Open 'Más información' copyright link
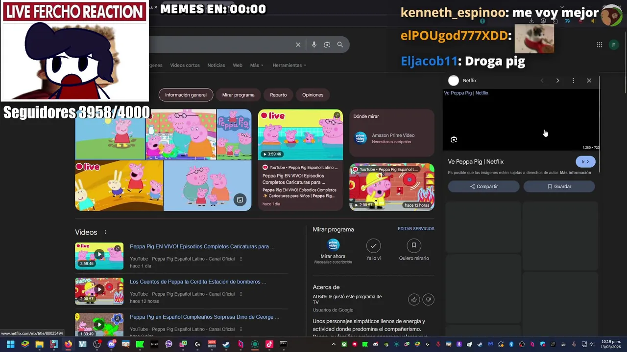 pyautogui.click(x=575, y=173)
